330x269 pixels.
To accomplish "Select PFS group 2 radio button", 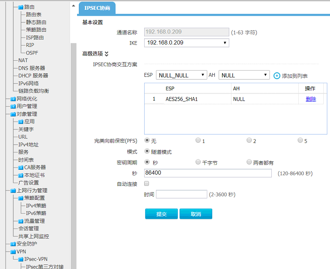I will coord(249,140).
